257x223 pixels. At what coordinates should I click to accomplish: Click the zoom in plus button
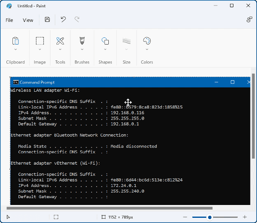tap(245, 217)
